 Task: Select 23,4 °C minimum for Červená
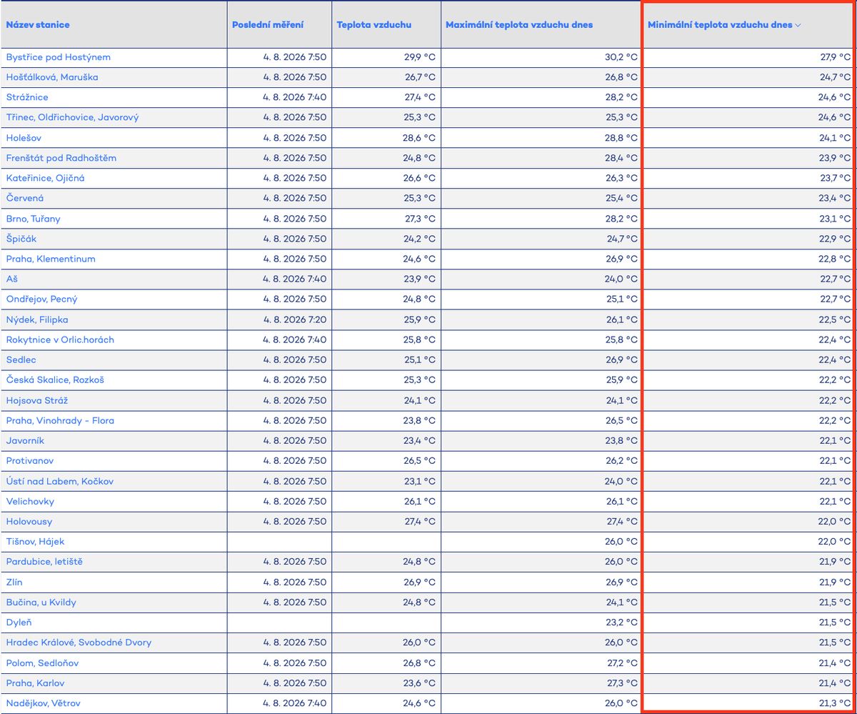834,198
